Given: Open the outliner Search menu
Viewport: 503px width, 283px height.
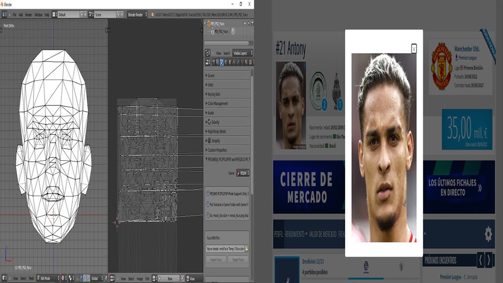Looking at the screenshot, I should [227, 53].
